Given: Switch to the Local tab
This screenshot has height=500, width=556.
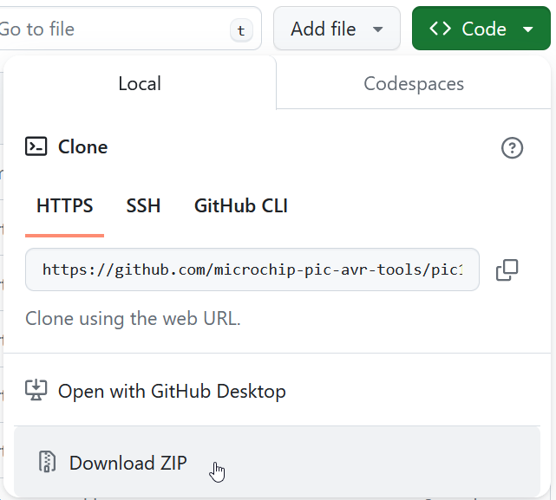Looking at the screenshot, I should click(140, 84).
